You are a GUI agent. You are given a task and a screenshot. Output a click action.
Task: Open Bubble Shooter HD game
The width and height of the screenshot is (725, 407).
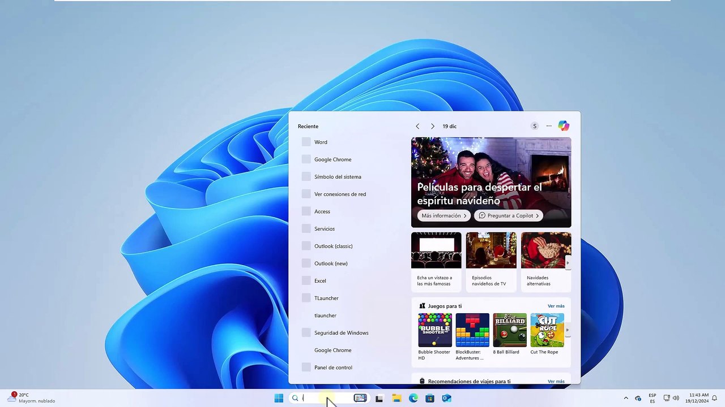(x=435, y=337)
